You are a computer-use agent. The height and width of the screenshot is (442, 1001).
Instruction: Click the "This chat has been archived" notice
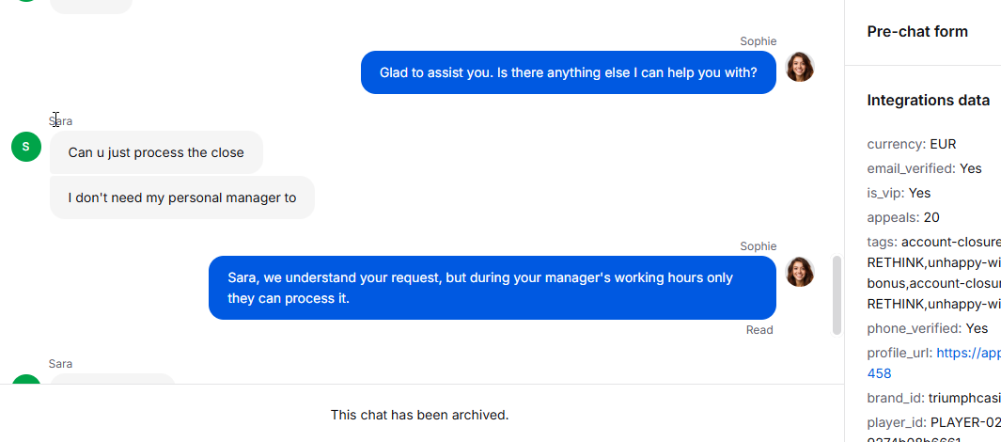(419, 415)
